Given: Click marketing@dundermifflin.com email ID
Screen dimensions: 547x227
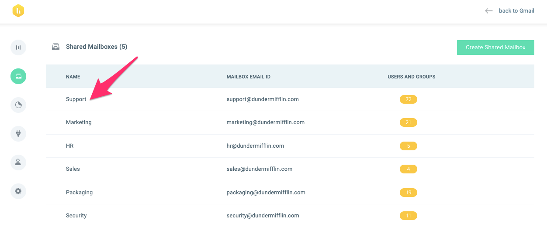Looking at the screenshot, I should coord(266,122).
